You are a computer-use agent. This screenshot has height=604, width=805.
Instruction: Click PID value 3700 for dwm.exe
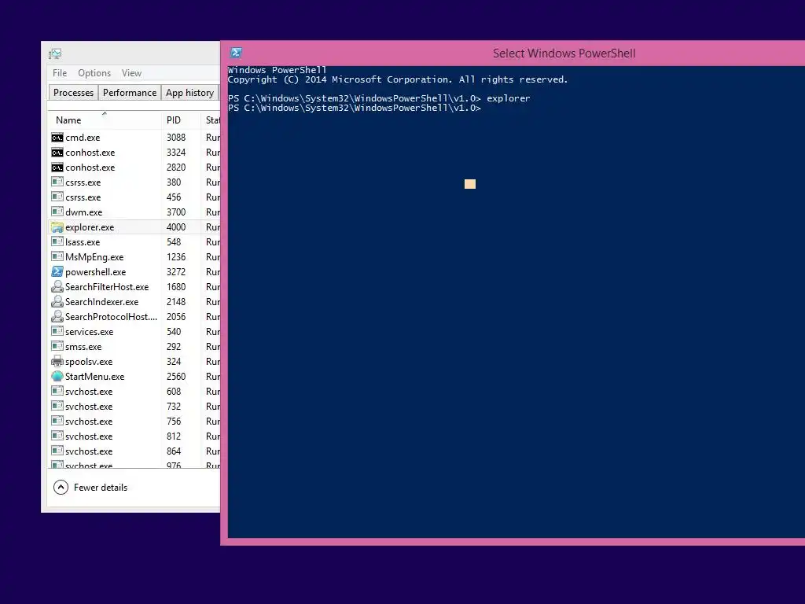click(176, 212)
